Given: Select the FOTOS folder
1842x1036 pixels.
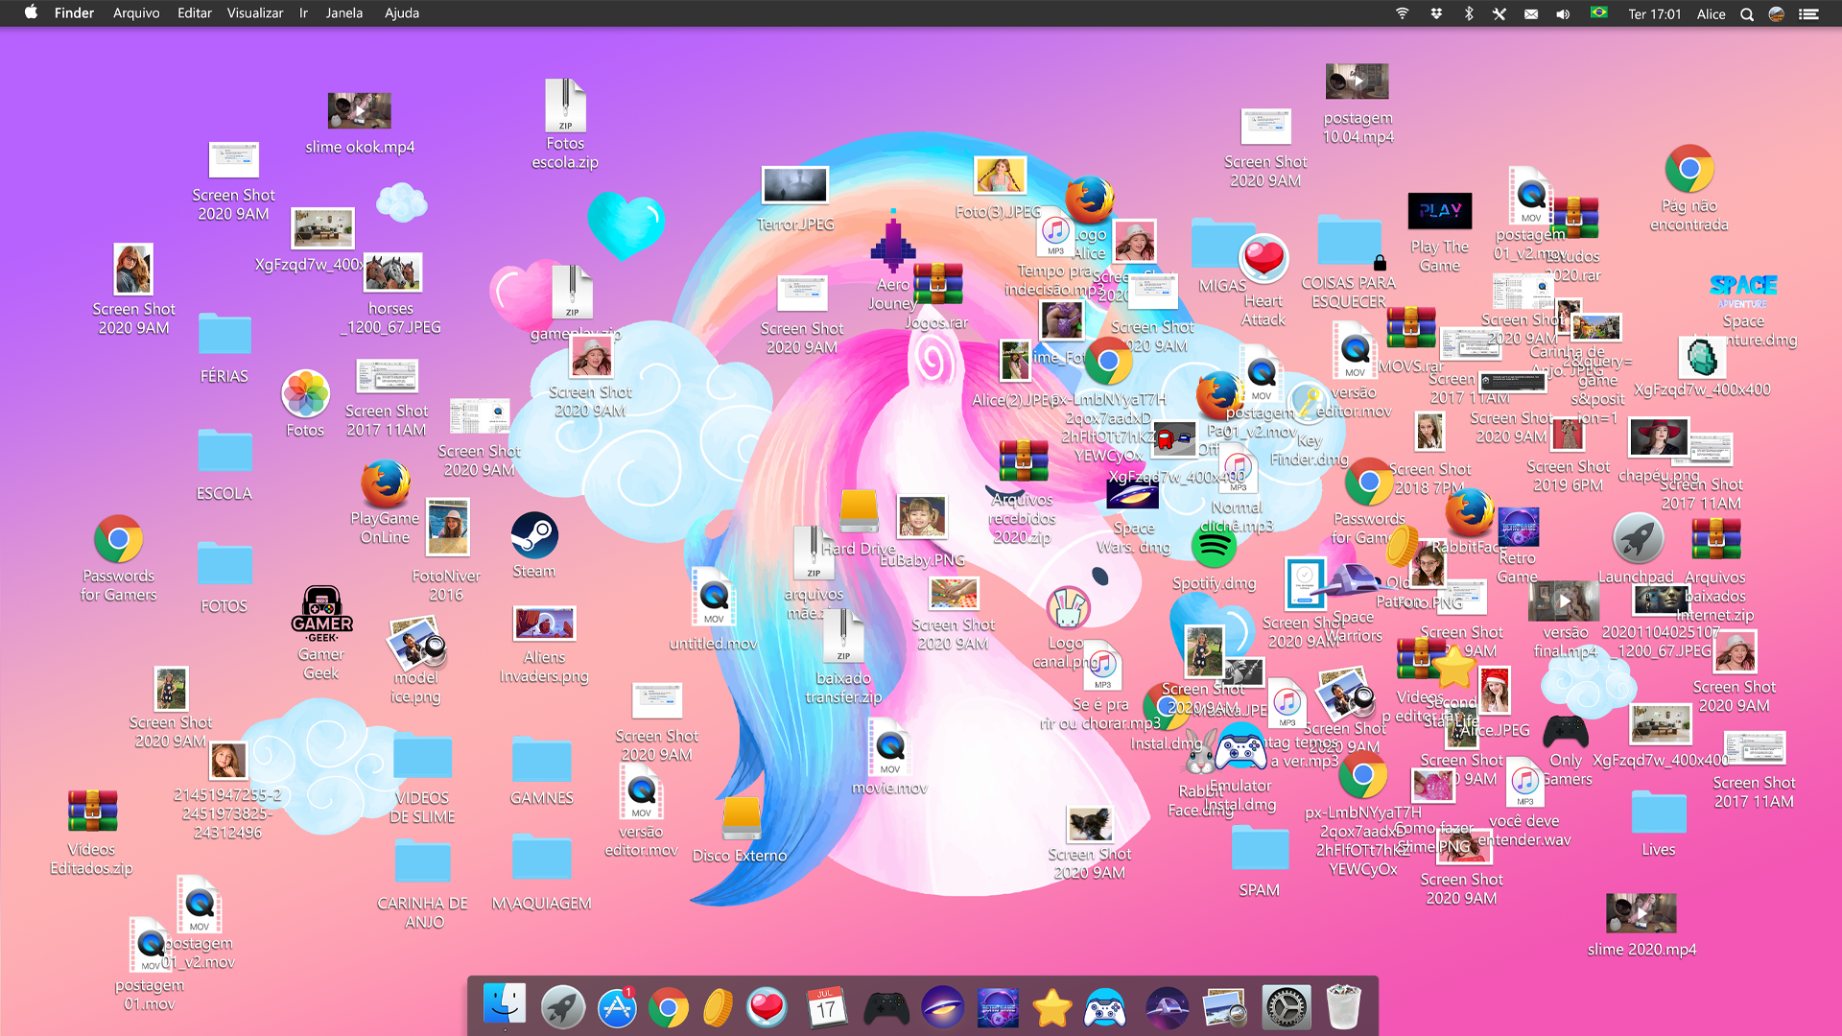Looking at the screenshot, I should (224, 564).
